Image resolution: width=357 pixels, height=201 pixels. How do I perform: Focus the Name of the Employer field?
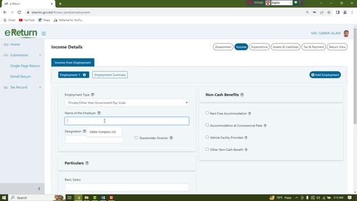(x=127, y=121)
